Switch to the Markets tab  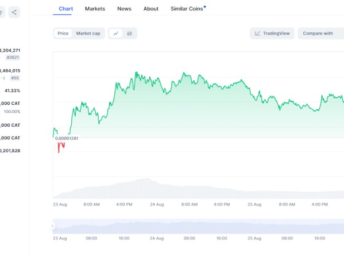click(95, 9)
